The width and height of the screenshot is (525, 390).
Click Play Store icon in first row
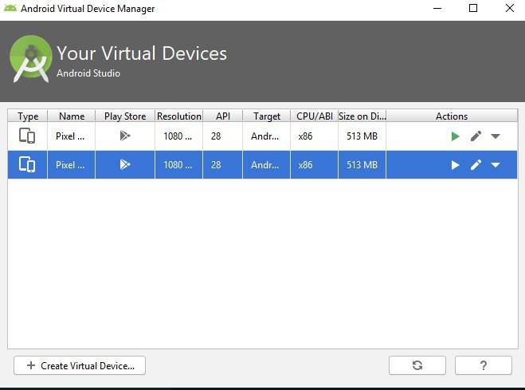pos(125,136)
